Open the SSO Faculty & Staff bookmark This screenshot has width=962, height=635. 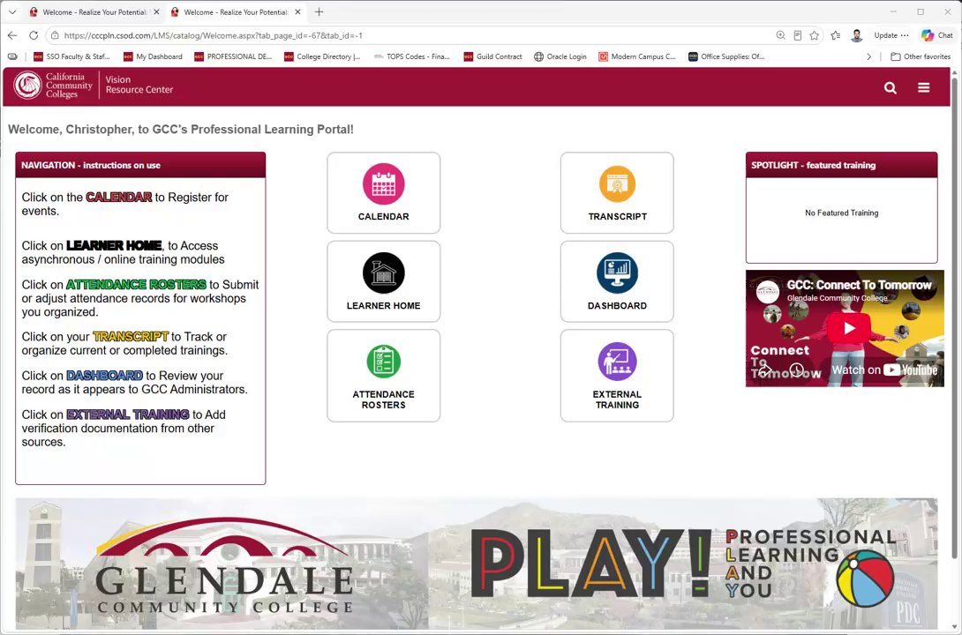click(71, 56)
